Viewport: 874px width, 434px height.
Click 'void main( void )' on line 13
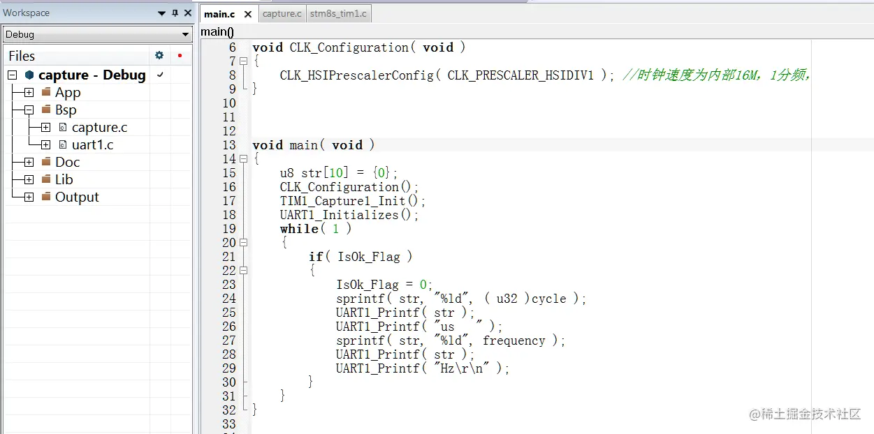click(x=314, y=145)
